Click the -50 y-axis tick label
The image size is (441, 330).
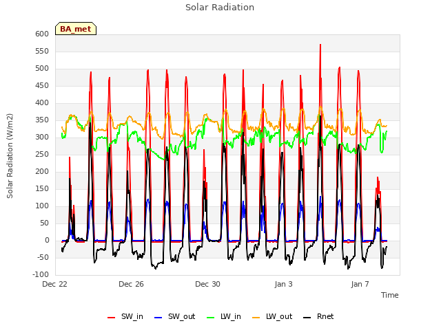coord(42,257)
